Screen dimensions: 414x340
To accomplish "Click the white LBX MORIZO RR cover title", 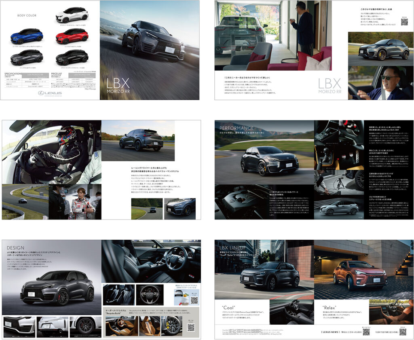I will [x=118, y=86].
